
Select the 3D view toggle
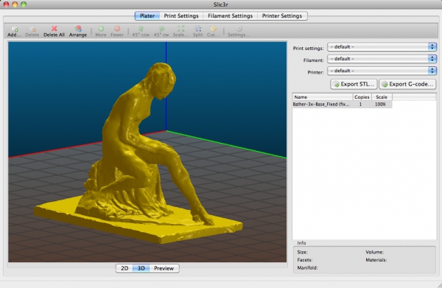coord(141,268)
